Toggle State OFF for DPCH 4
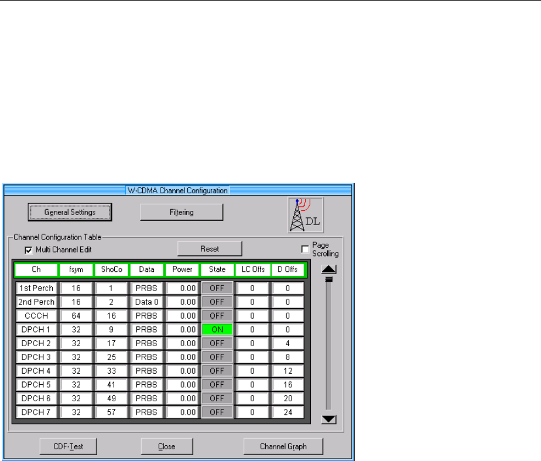Viewport: 541px width, 461px height. tap(217, 371)
